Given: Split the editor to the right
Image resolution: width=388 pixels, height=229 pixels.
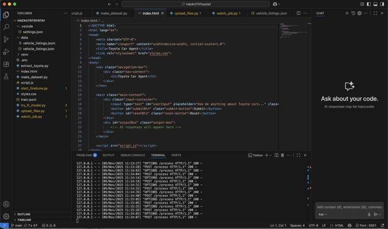Looking at the screenshot, I should tap(298, 13).
